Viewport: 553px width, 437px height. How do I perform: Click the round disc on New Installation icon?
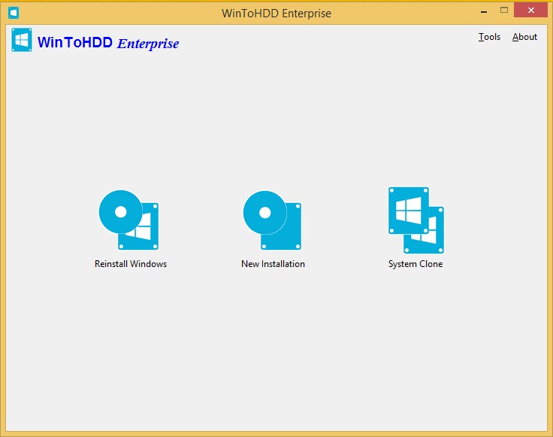(x=264, y=211)
